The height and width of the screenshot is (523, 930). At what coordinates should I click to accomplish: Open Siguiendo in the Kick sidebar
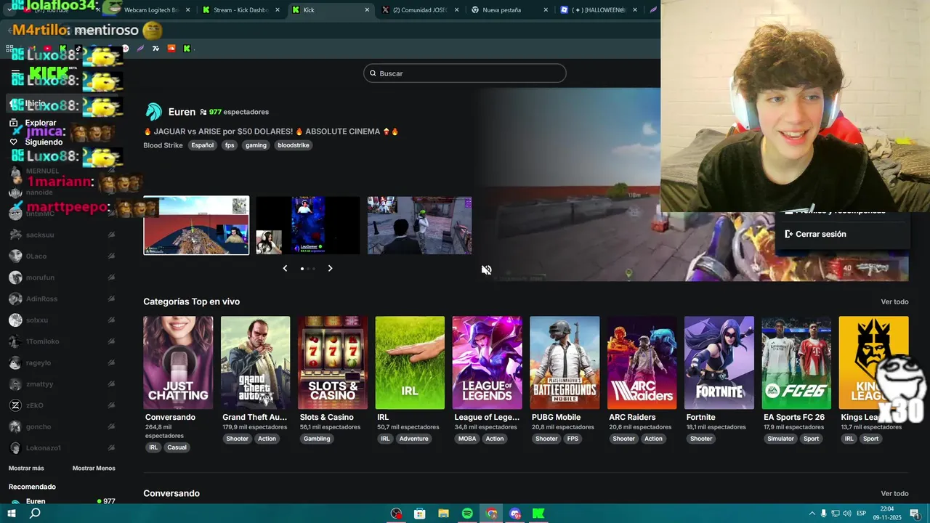44,142
